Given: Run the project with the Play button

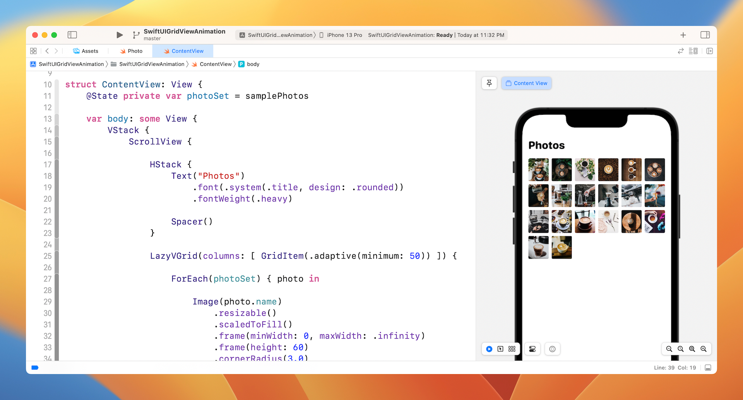Looking at the screenshot, I should click(x=120, y=35).
